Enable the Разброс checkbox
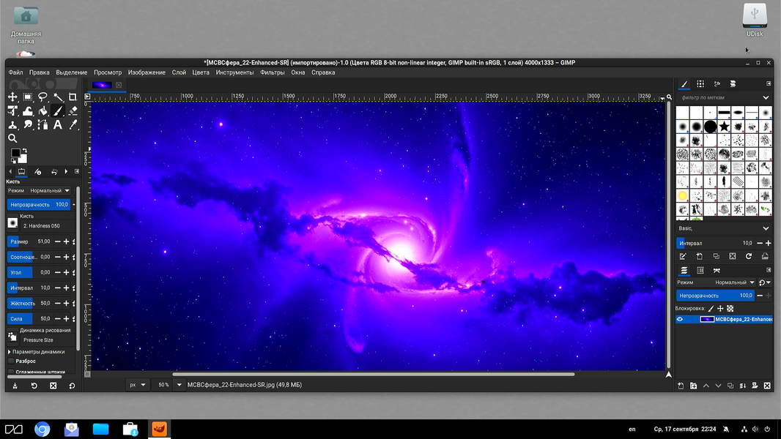Screen dimensions: 781x439 (x=11, y=361)
